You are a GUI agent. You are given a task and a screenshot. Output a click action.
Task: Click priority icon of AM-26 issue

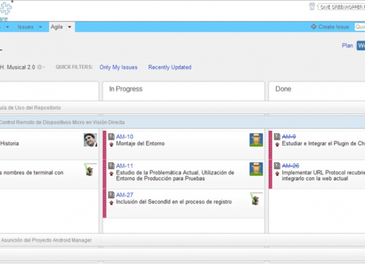pos(277,174)
